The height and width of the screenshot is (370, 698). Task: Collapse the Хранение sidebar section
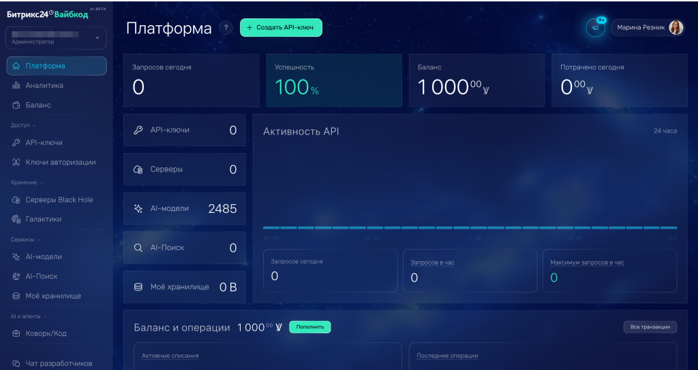click(x=27, y=182)
